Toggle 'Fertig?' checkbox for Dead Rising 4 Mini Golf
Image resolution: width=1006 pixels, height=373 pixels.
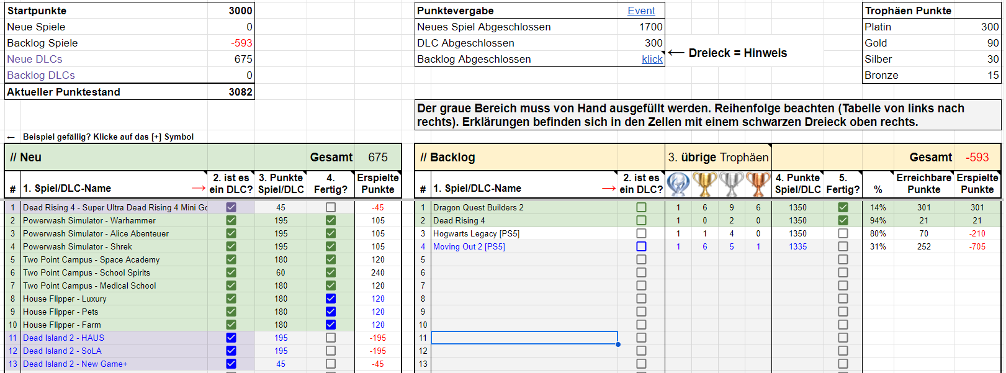331,207
